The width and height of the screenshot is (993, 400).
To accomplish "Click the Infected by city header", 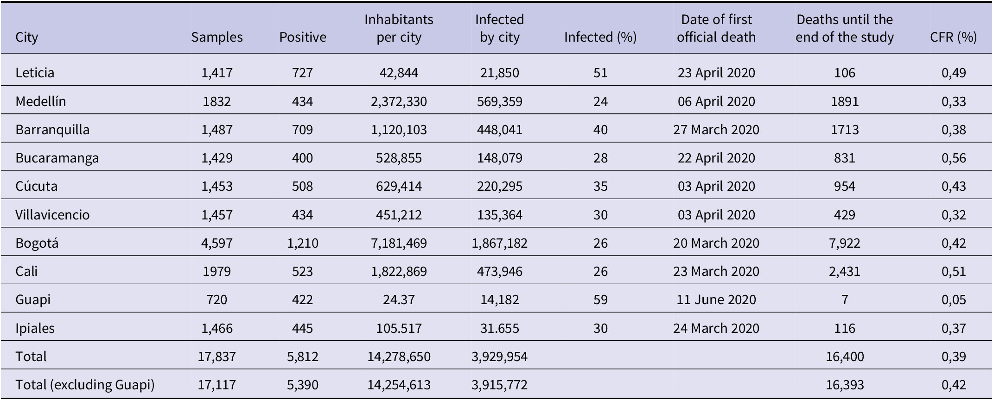I will pyautogui.click(x=499, y=28).
